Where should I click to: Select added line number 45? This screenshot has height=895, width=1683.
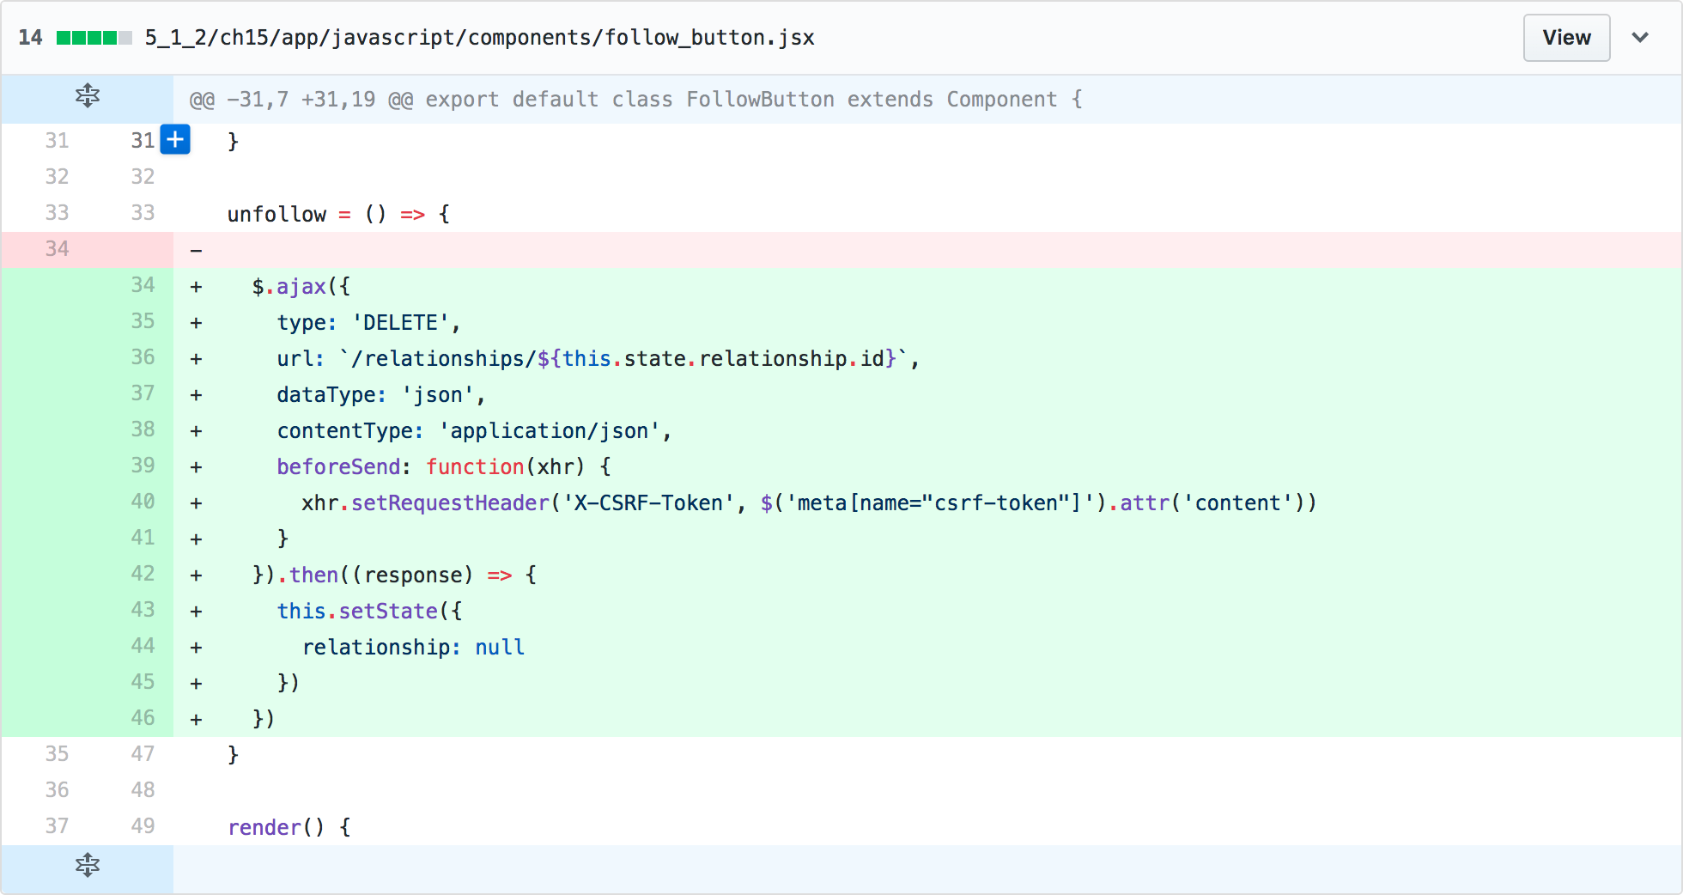(x=143, y=682)
